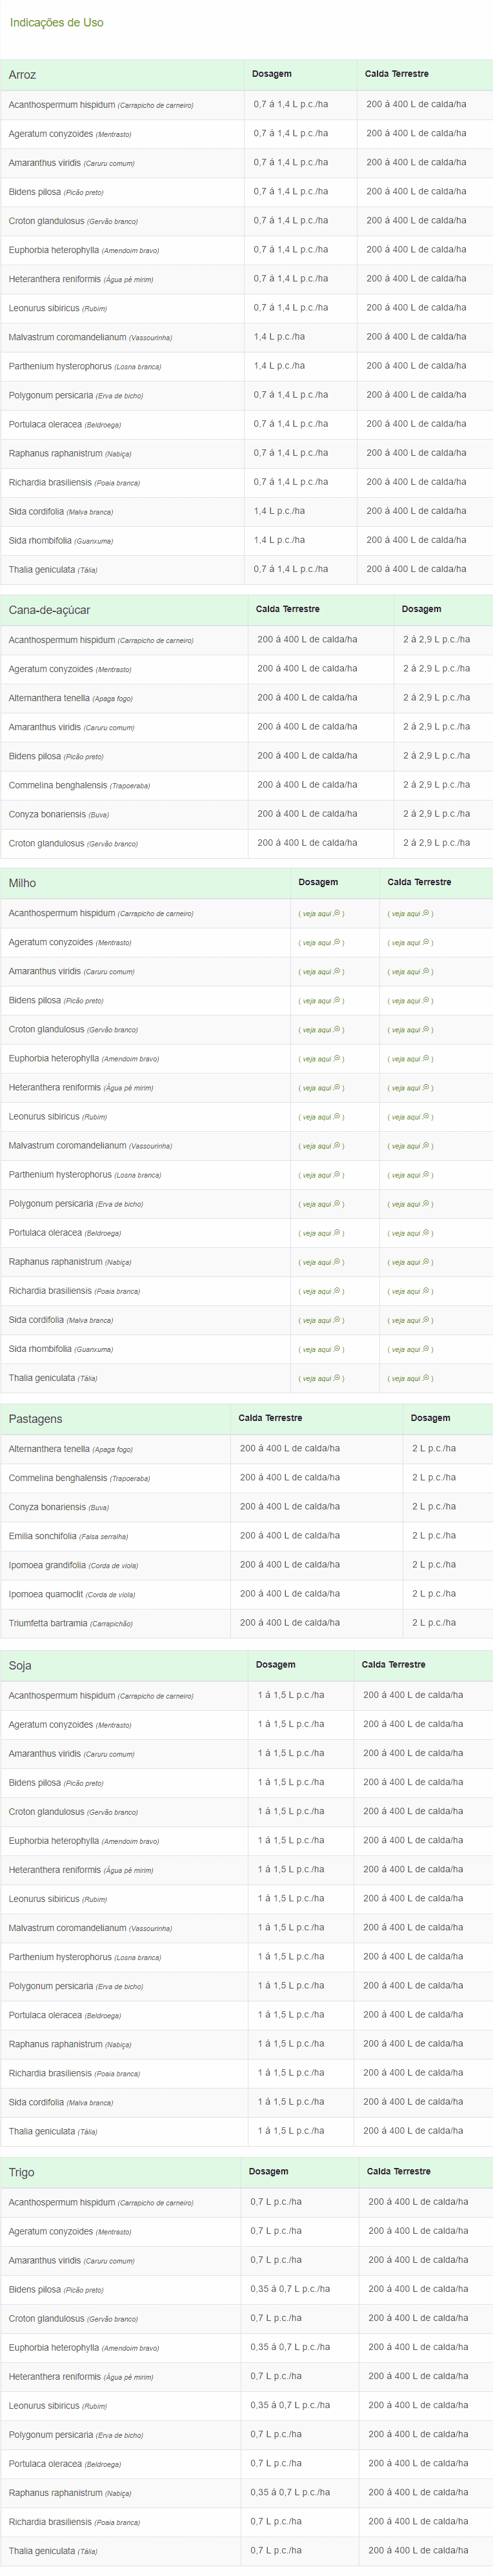The image size is (493, 2576).
Task: Click the Dosagem magnifier icon for Leonurus sibiricus in Milho
Action: (x=337, y=1116)
